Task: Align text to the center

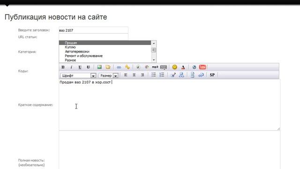Action: pyautogui.click(x=134, y=75)
